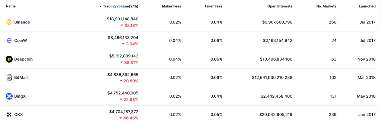Sort by Taker Fees column
Viewport: 381px width, 122px height.
click(213, 6)
